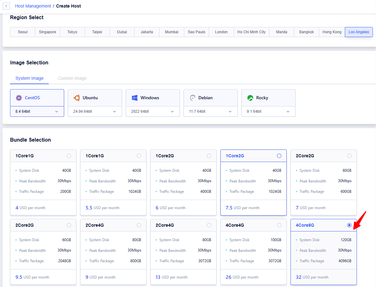This screenshot has width=376, height=287.
Task: Open the Windows 2022 64bit version dropdown
Action: pyautogui.click(x=153, y=111)
